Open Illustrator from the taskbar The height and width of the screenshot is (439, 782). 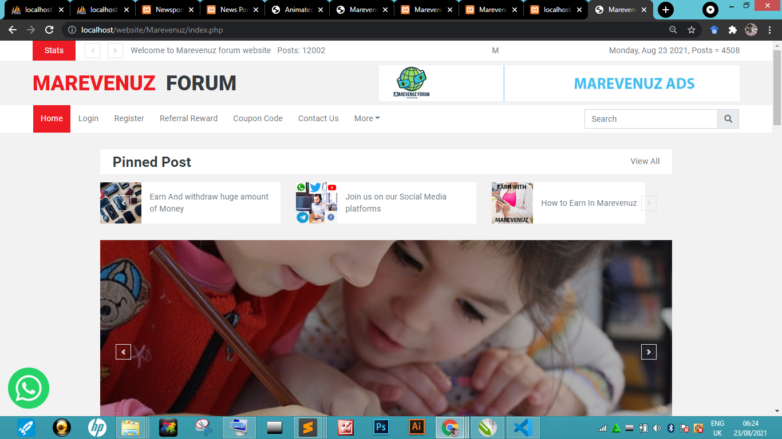417,427
